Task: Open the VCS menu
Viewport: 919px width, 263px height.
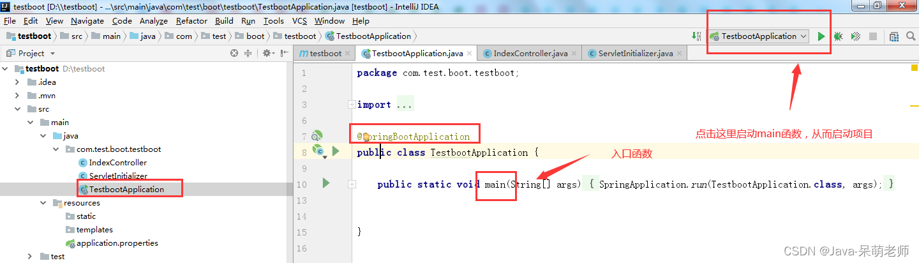Action: click(x=299, y=20)
